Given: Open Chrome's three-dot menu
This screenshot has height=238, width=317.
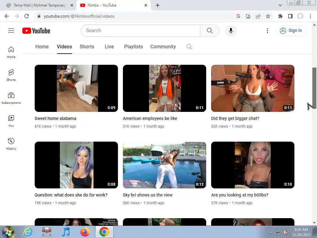Looking at the screenshot, I should 310,16.
